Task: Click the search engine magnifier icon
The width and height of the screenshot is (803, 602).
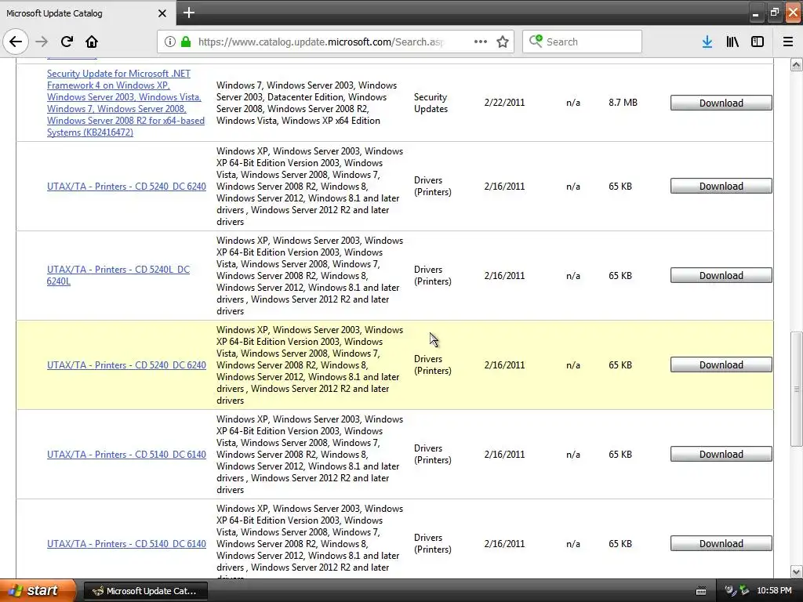Action: (x=536, y=41)
